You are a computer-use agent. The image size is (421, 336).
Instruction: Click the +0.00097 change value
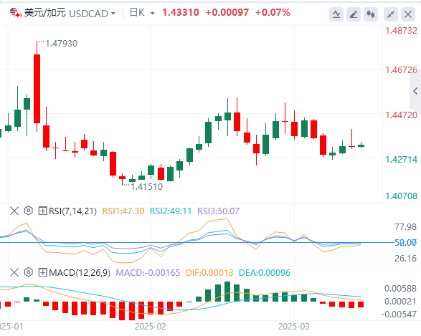227,12
